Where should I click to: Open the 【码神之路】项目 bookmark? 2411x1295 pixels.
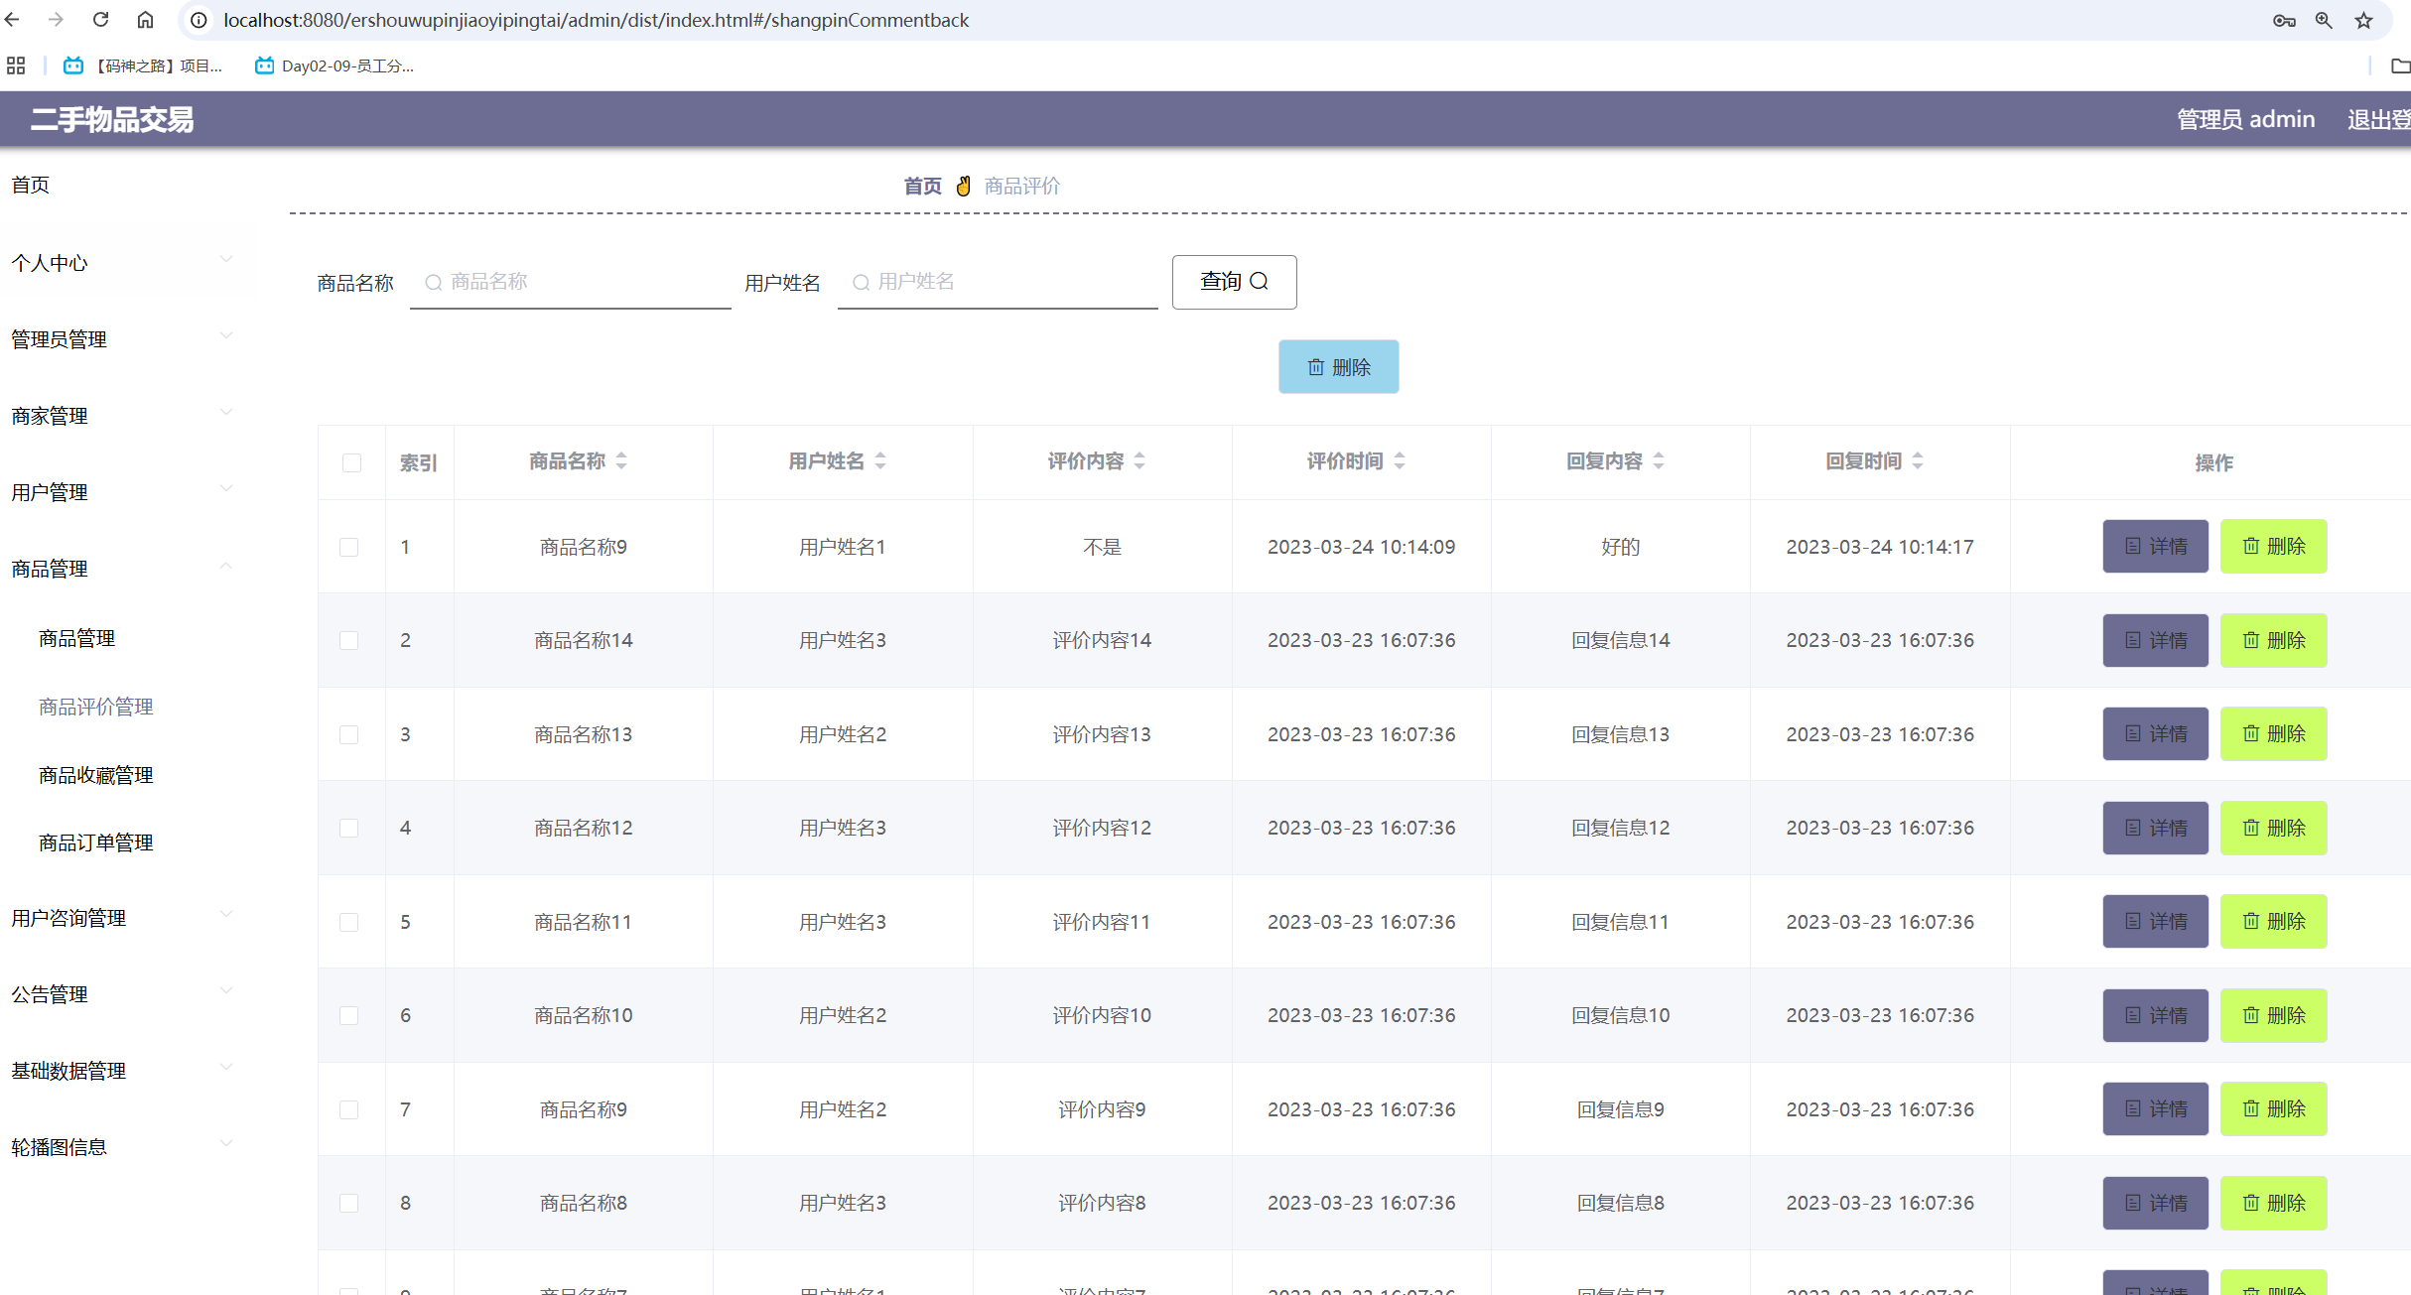143,65
